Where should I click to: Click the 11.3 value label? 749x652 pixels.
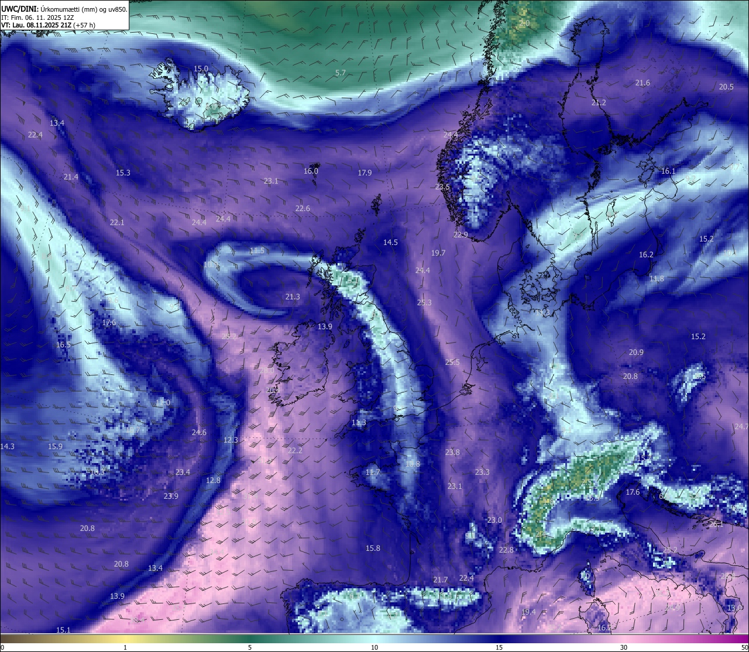coord(359,422)
